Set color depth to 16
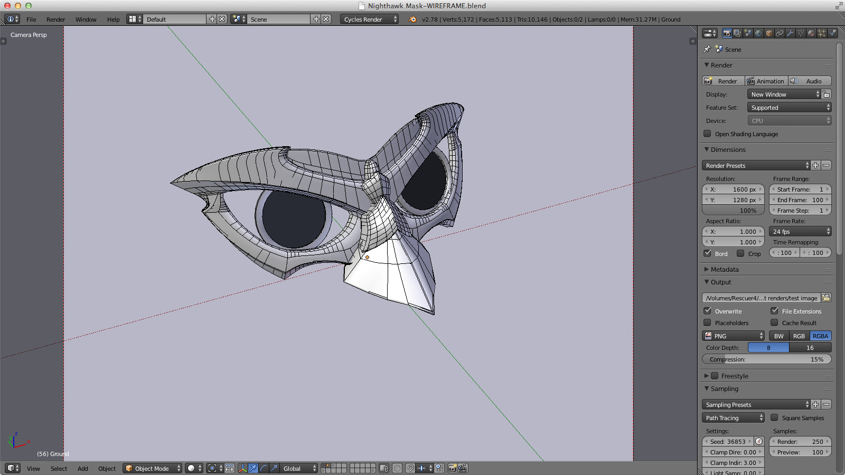 [810, 347]
